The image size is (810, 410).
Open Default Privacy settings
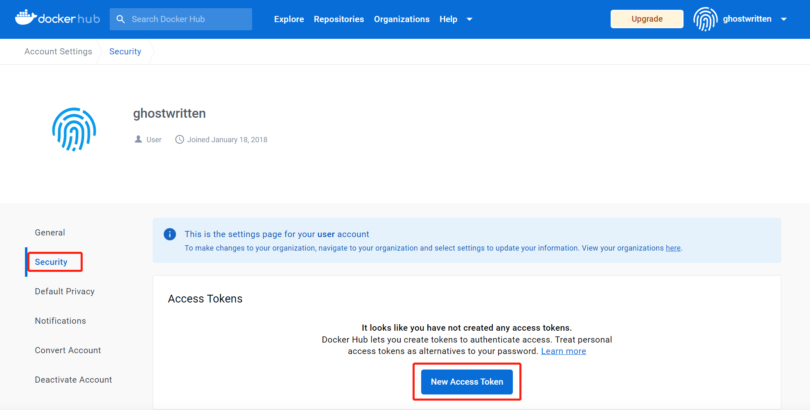tap(65, 291)
